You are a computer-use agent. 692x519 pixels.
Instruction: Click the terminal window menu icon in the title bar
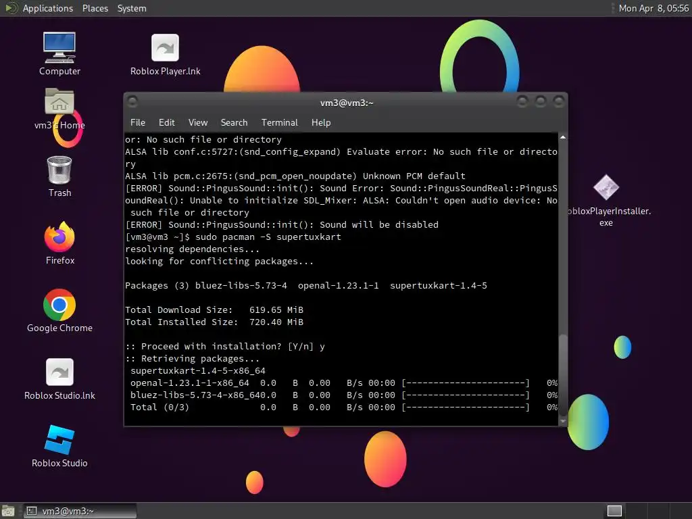132,102
